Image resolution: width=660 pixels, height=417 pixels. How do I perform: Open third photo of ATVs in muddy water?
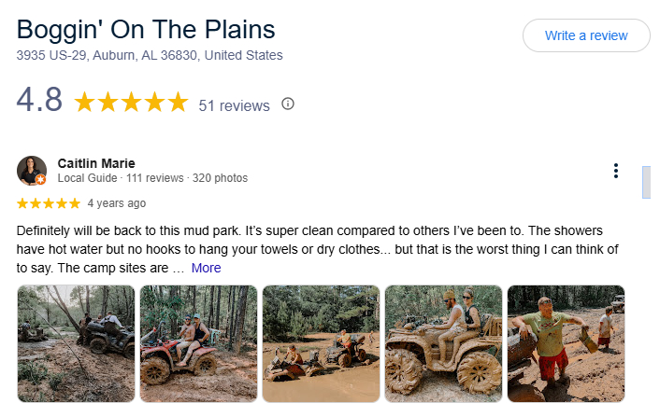coord(321,343)
